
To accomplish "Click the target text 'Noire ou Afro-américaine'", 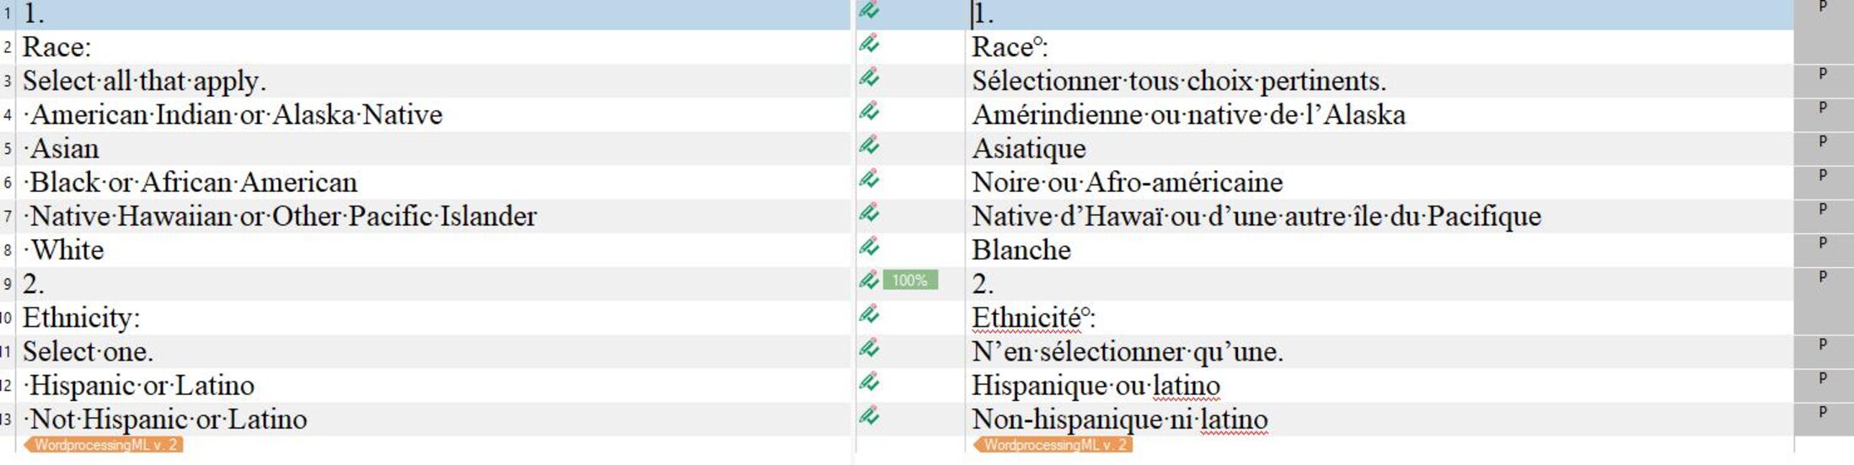I will click(x=1127, y=183).
